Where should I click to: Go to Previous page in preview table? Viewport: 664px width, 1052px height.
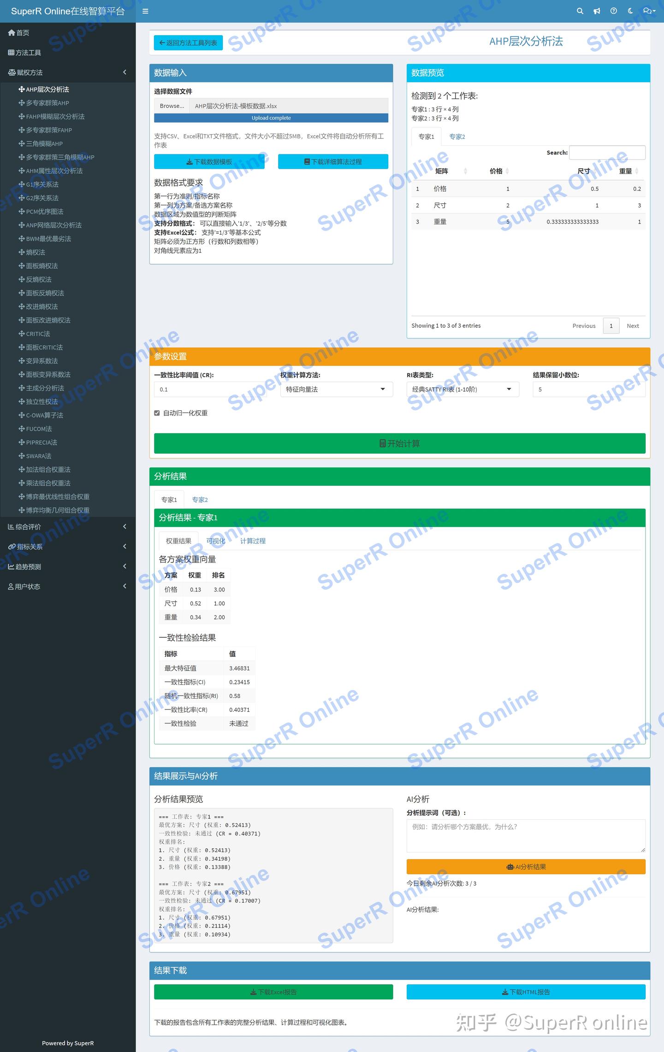click(x=584, y=326)
